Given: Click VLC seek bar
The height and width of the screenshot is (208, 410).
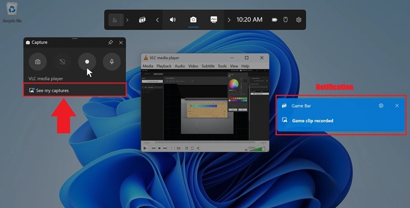Looking at the screenshot, I should (x=205, y=142).
